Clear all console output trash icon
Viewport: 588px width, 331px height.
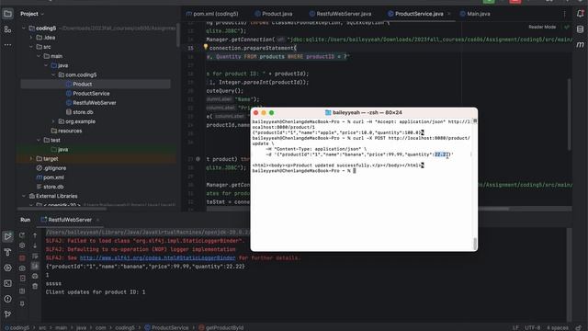(x=35, y=286)
